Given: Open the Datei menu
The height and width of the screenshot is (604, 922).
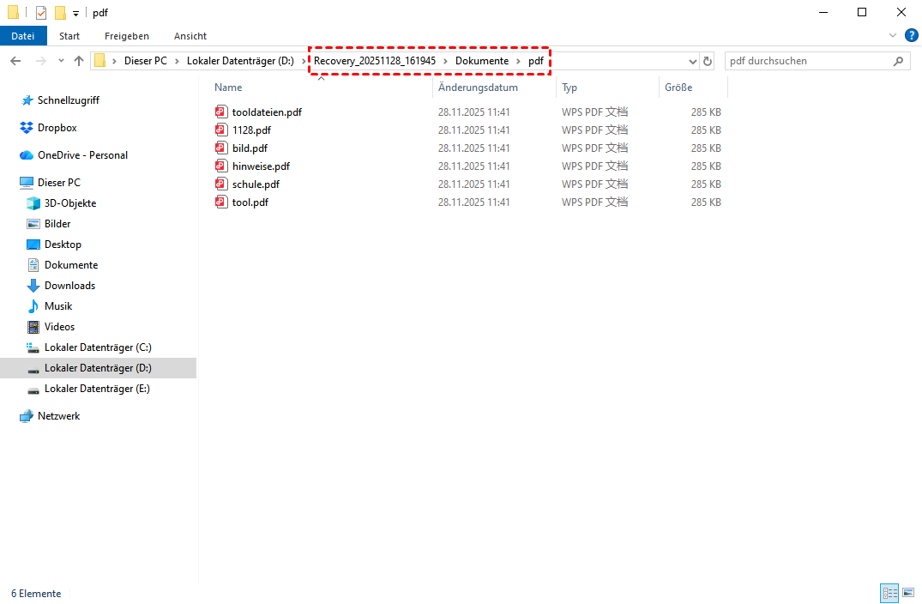Looking at the screenshot, I should tap(23, 36).
